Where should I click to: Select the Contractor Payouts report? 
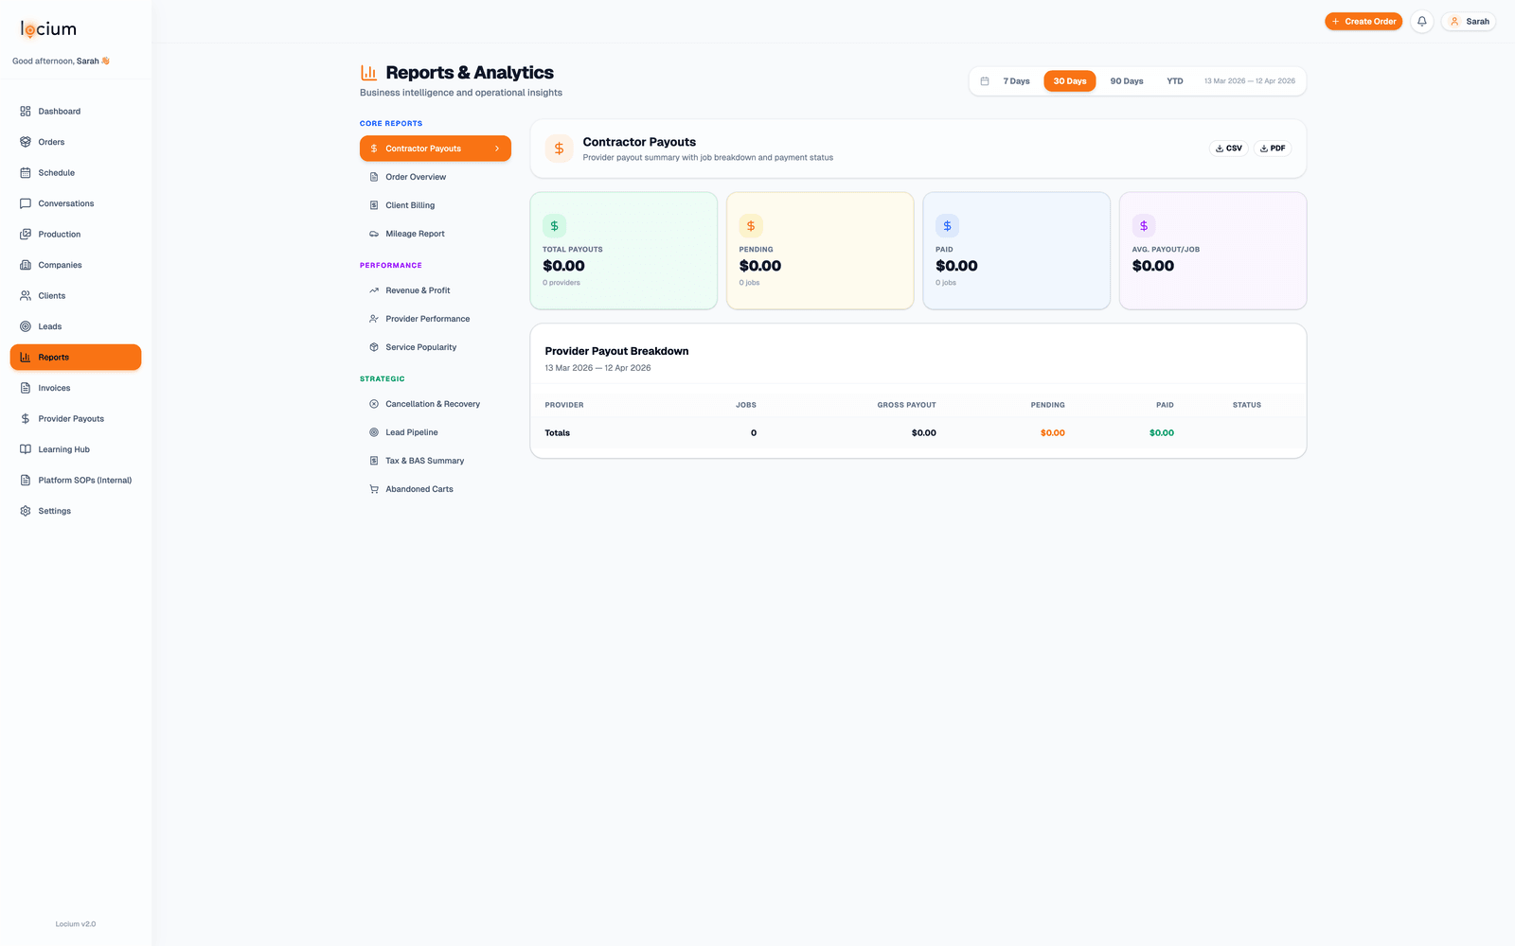pyautogui.click(x=436, y=149)
